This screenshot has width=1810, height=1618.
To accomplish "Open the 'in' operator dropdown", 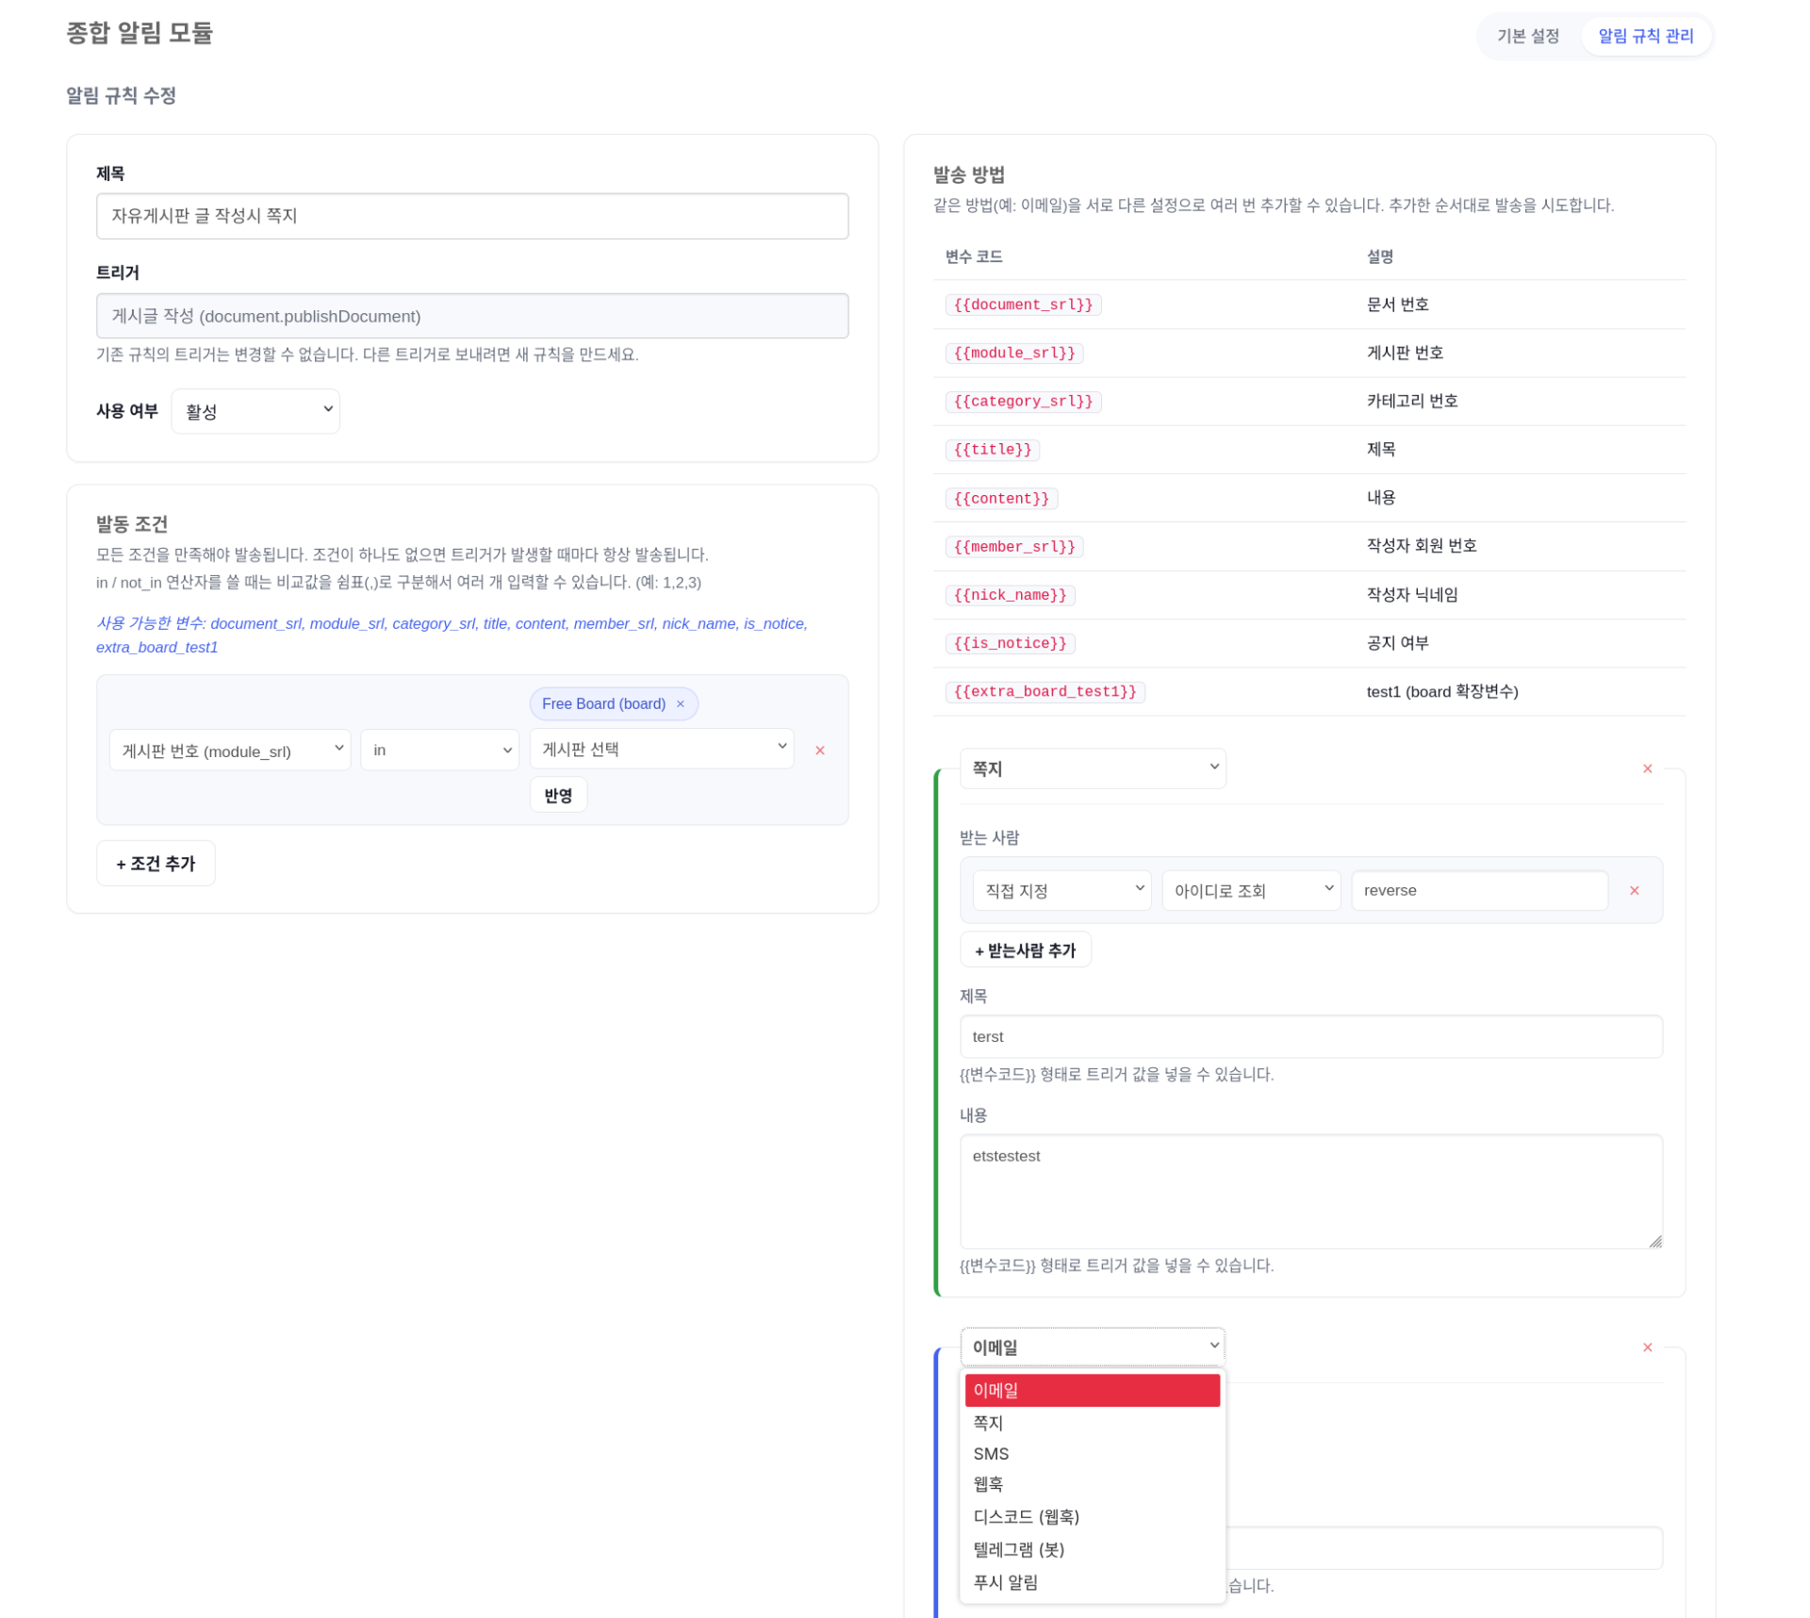I will (439, 751).
